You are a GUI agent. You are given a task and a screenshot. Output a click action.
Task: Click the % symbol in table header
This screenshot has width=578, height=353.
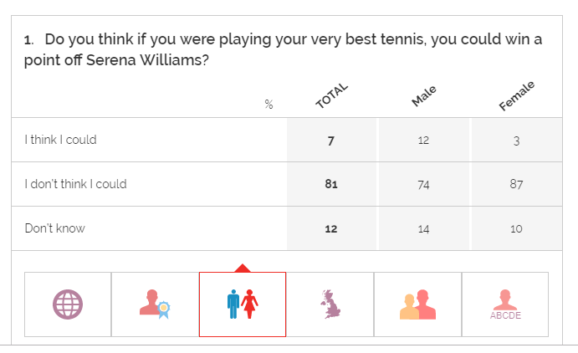tap(269, 105)
